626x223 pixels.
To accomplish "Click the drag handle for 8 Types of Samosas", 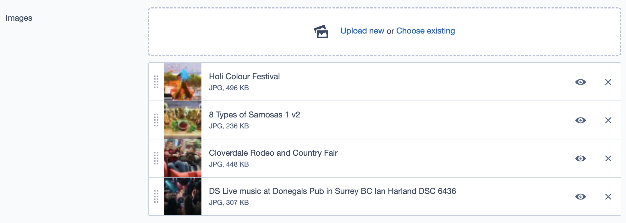I will point(156,120).
